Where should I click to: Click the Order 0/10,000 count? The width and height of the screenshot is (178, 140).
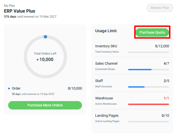pyautogui.click(x=75, y=88)
